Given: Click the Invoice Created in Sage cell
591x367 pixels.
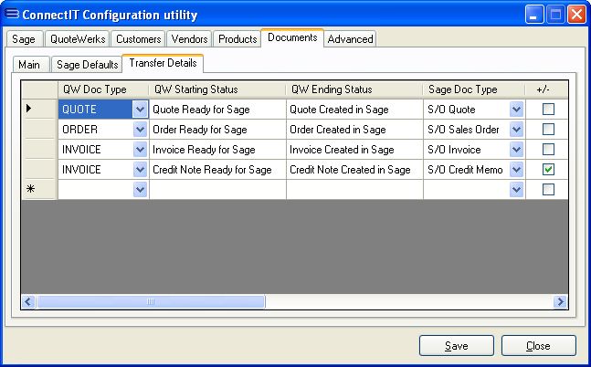Looking at the screenshot, I should pos(354,150).
